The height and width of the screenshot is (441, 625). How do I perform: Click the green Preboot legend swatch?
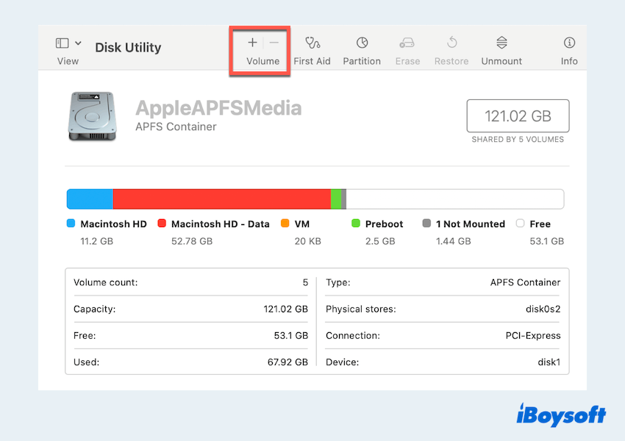click(356, 223)
